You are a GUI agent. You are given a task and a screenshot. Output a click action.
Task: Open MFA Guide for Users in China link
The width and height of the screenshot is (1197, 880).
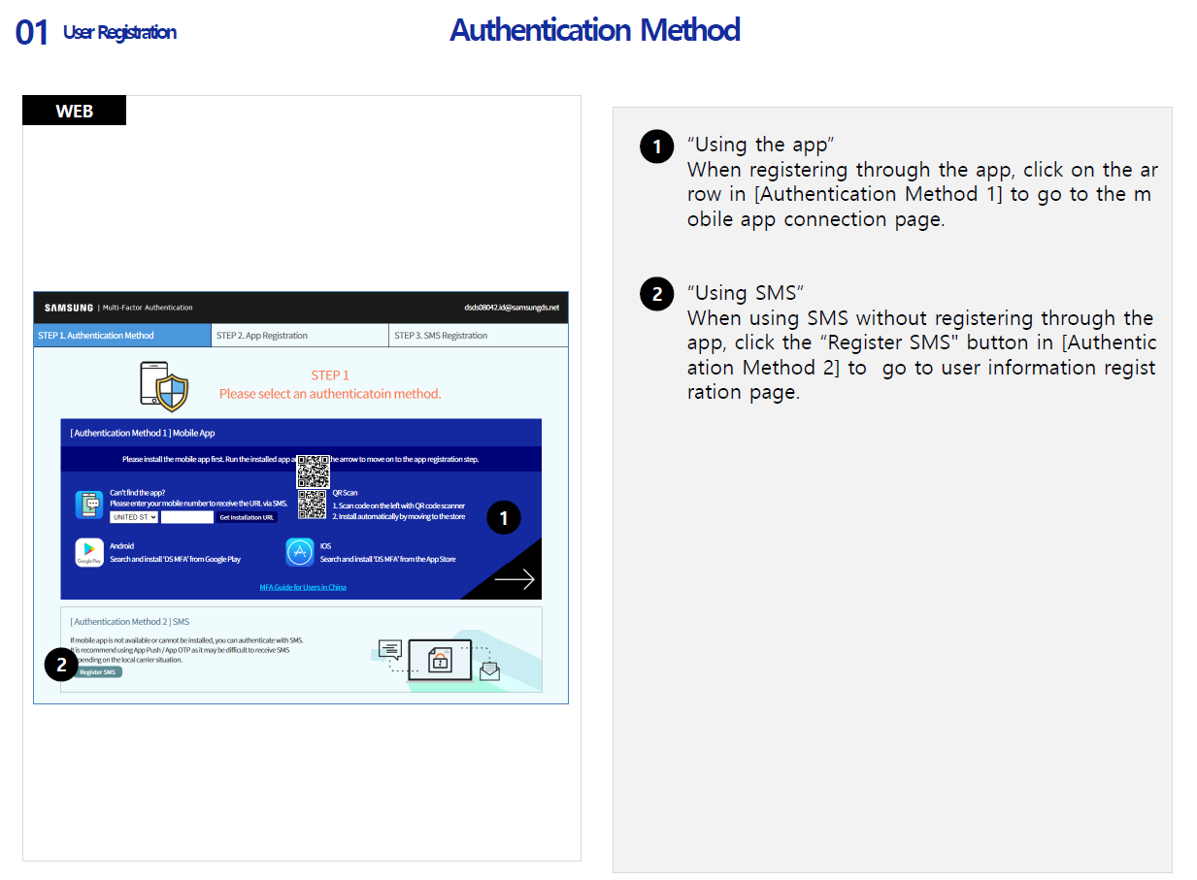tap(303, 587)
